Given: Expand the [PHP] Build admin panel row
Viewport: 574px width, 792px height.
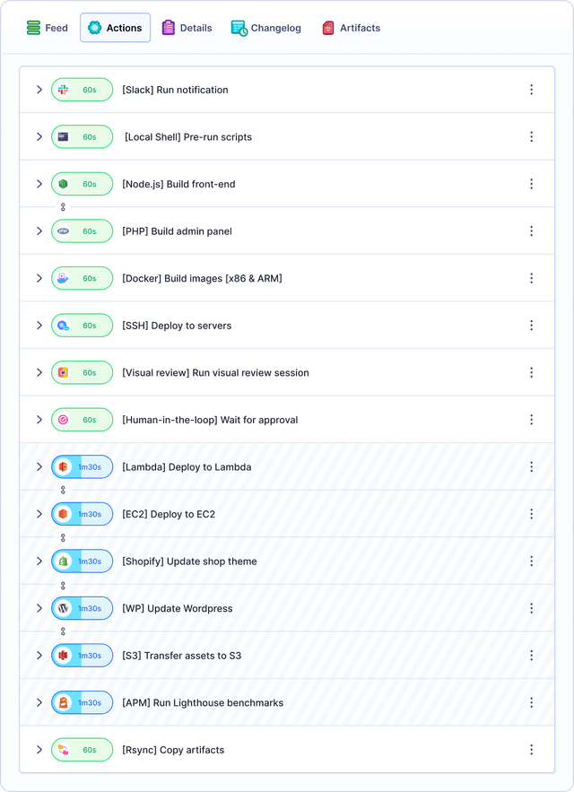Looking at the screenshot, I should (x=39, y=231).
